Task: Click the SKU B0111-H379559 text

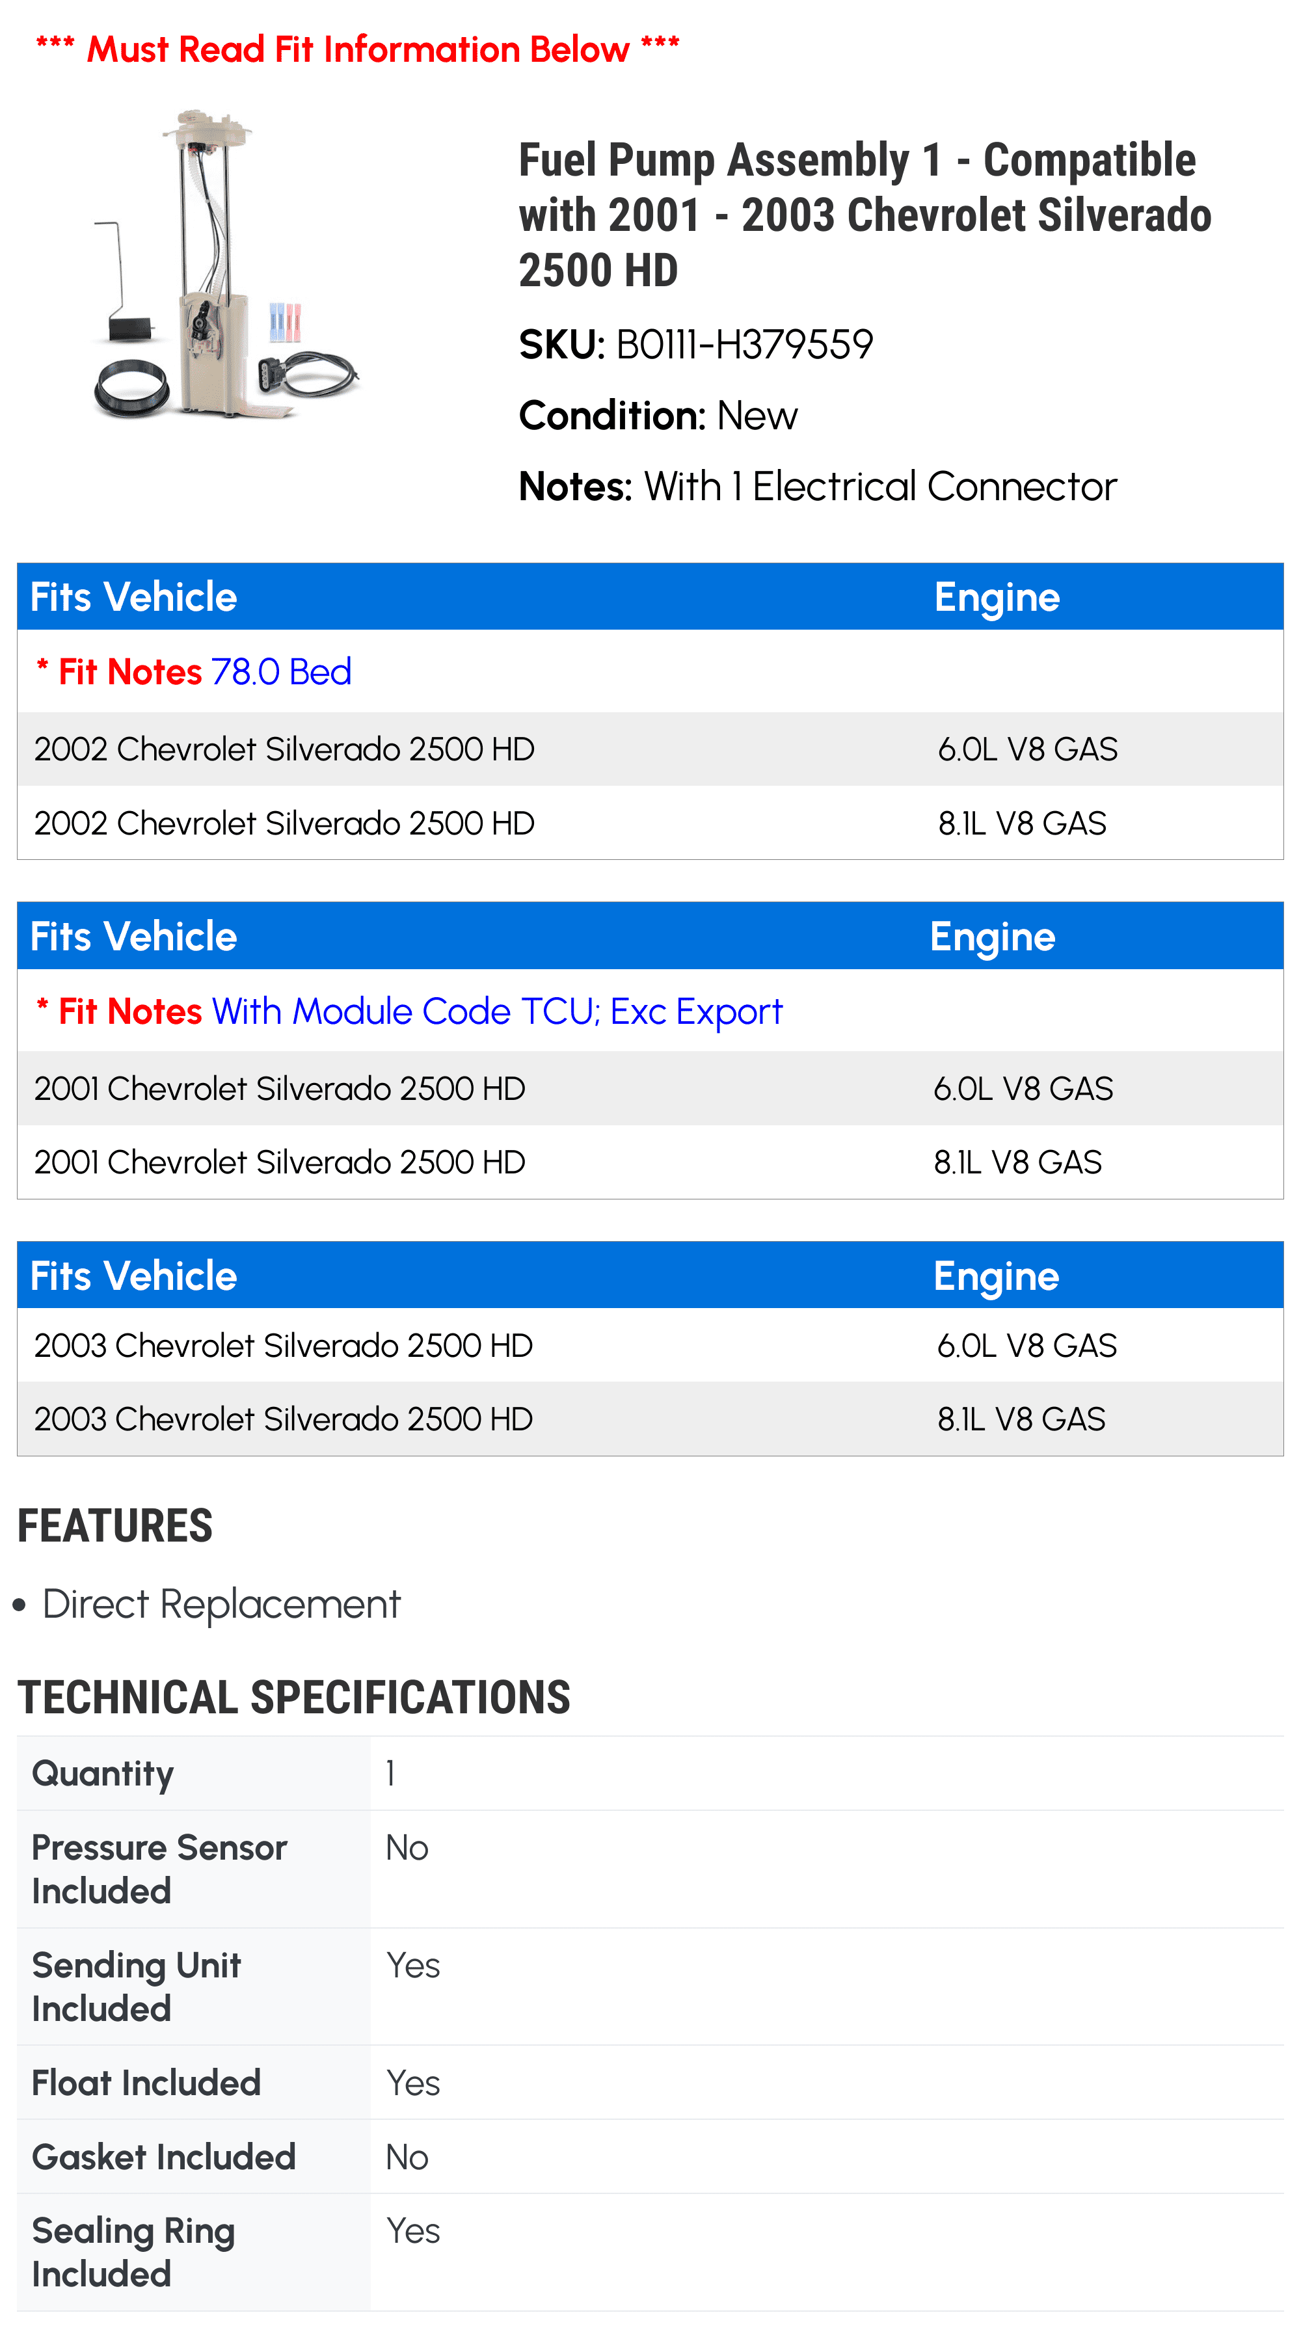Action: pos(695,344)
